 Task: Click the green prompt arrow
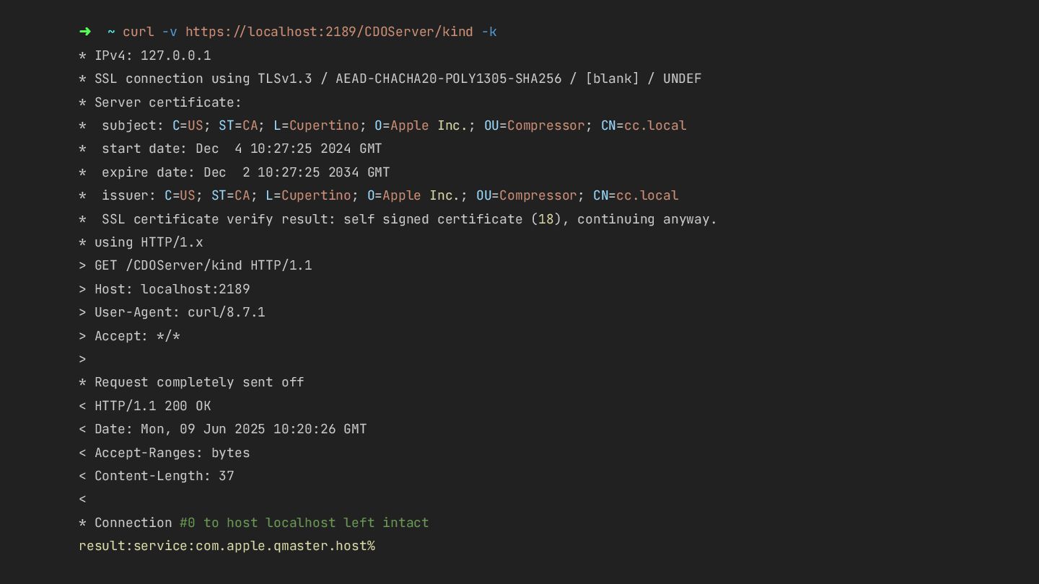[85, 32]
